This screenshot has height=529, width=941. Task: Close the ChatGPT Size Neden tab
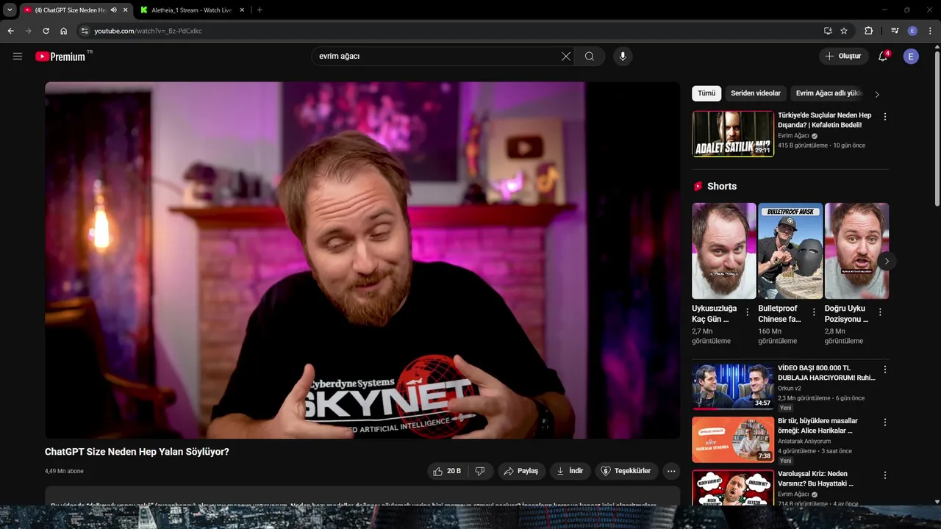pos(126,10)
